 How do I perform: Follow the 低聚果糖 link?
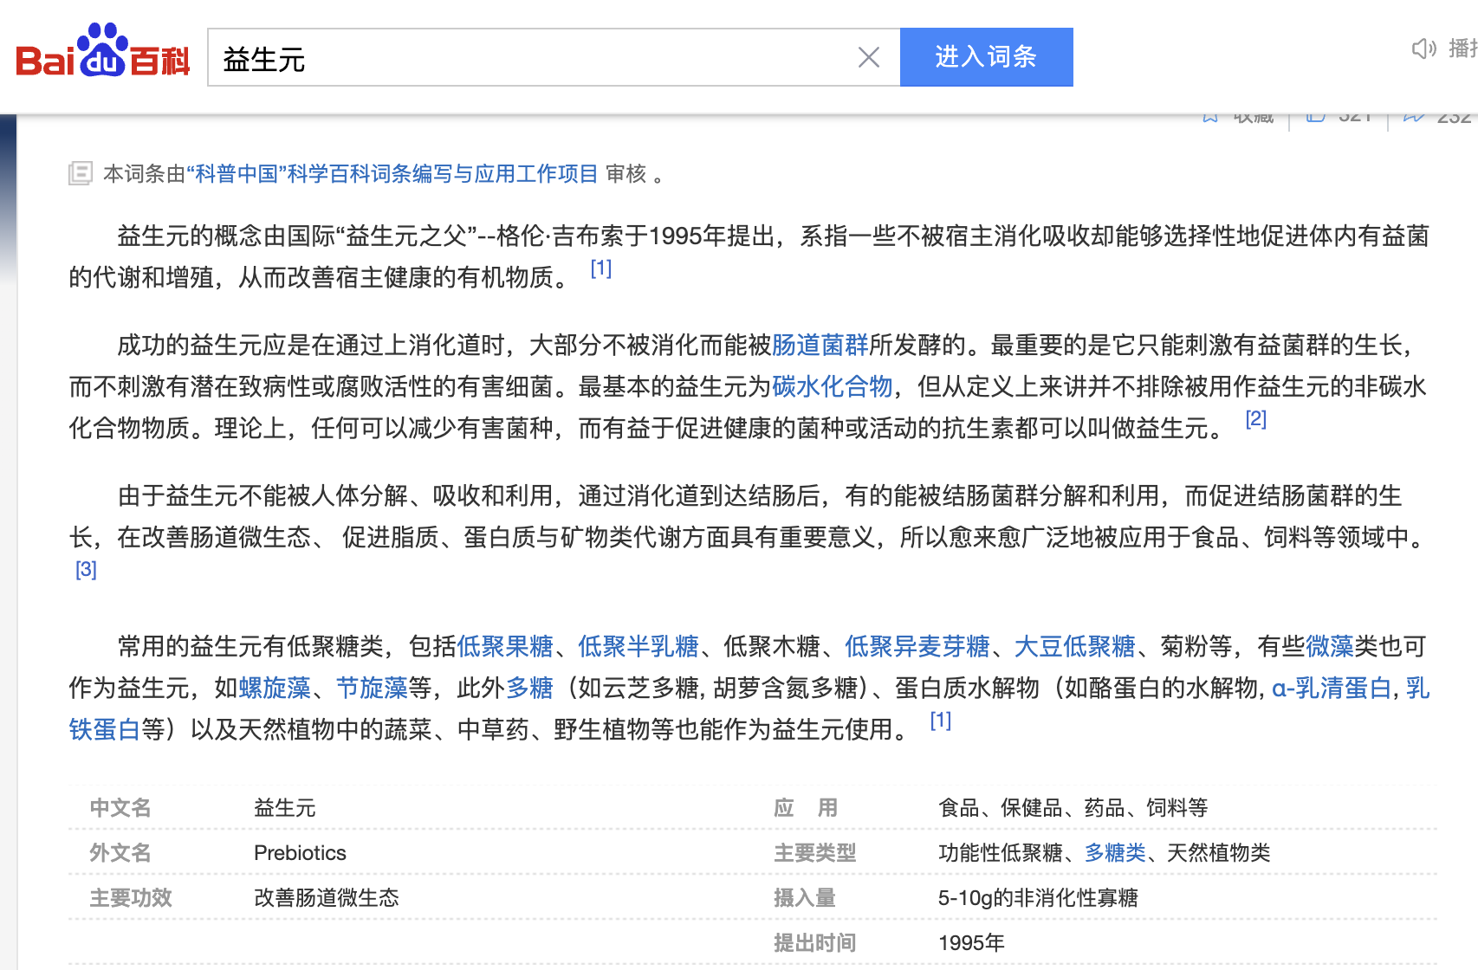click(x=505, y=646)
